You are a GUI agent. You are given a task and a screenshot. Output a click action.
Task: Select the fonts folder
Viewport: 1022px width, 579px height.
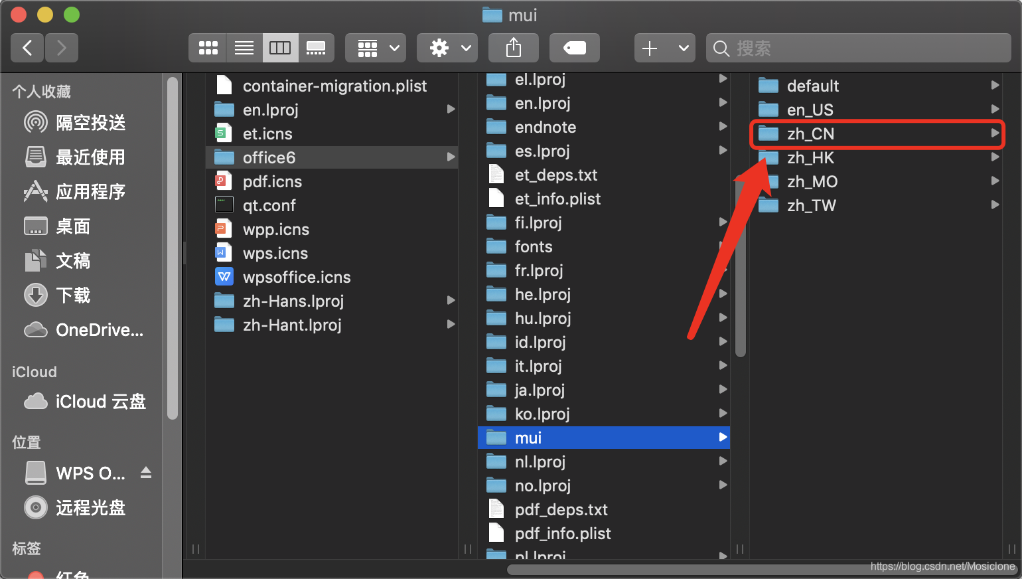(x=604, y=246)
